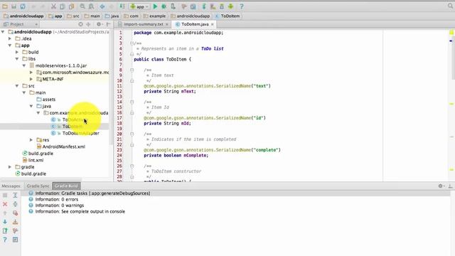Click the java breadcrumb
This screenshot has width=455, height=256.
112,16
